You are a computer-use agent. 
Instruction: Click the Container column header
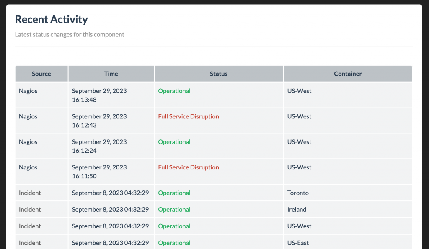pos(347,74)
